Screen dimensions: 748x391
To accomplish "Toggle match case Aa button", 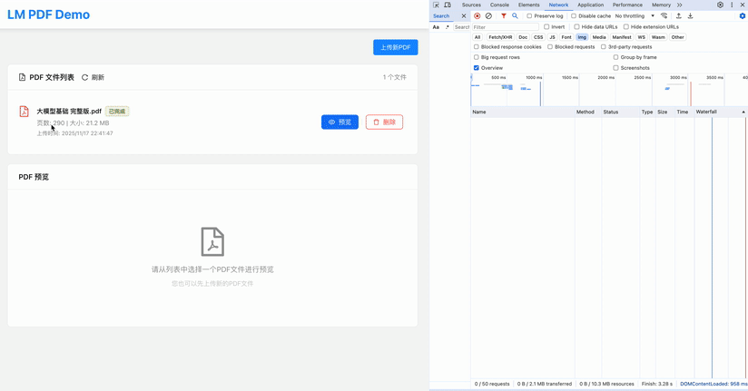I will tap(436, 27).
